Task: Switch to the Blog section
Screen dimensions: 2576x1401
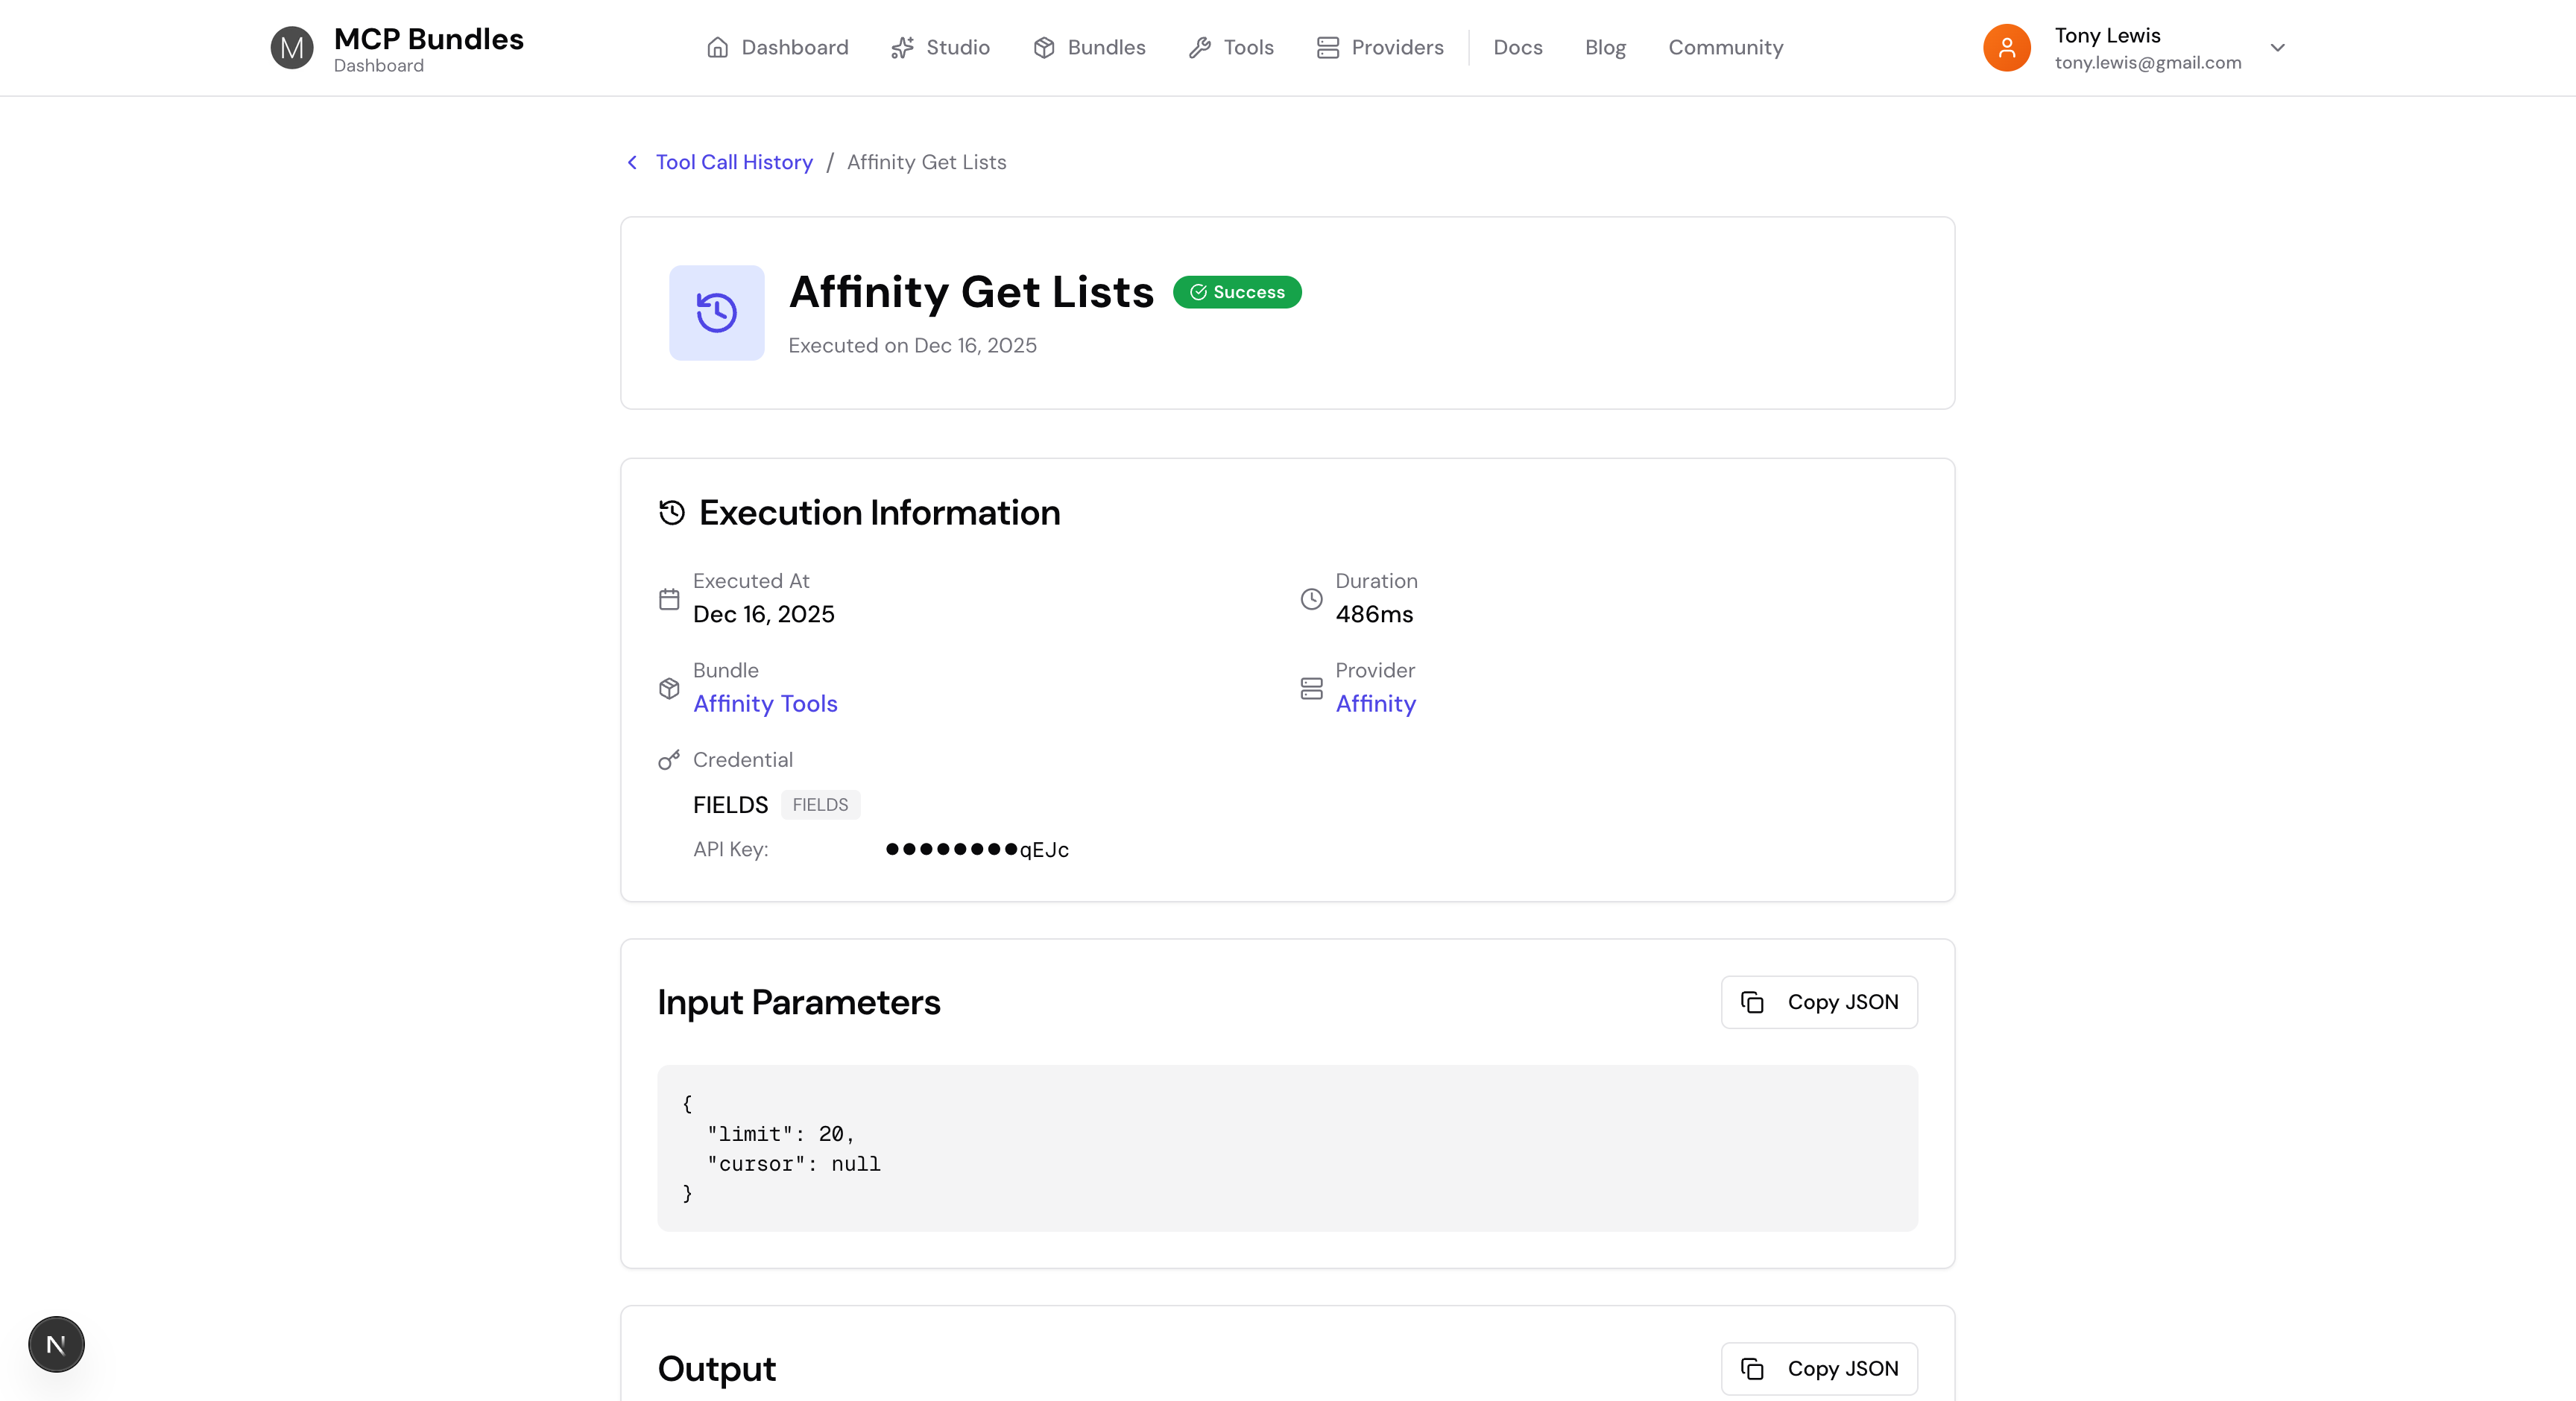Action: [1604, 47]
